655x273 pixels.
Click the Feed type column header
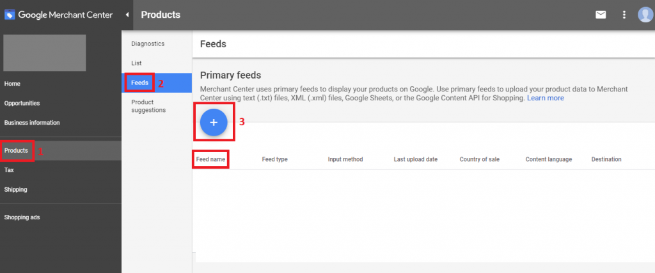click(x=275, y=159)
